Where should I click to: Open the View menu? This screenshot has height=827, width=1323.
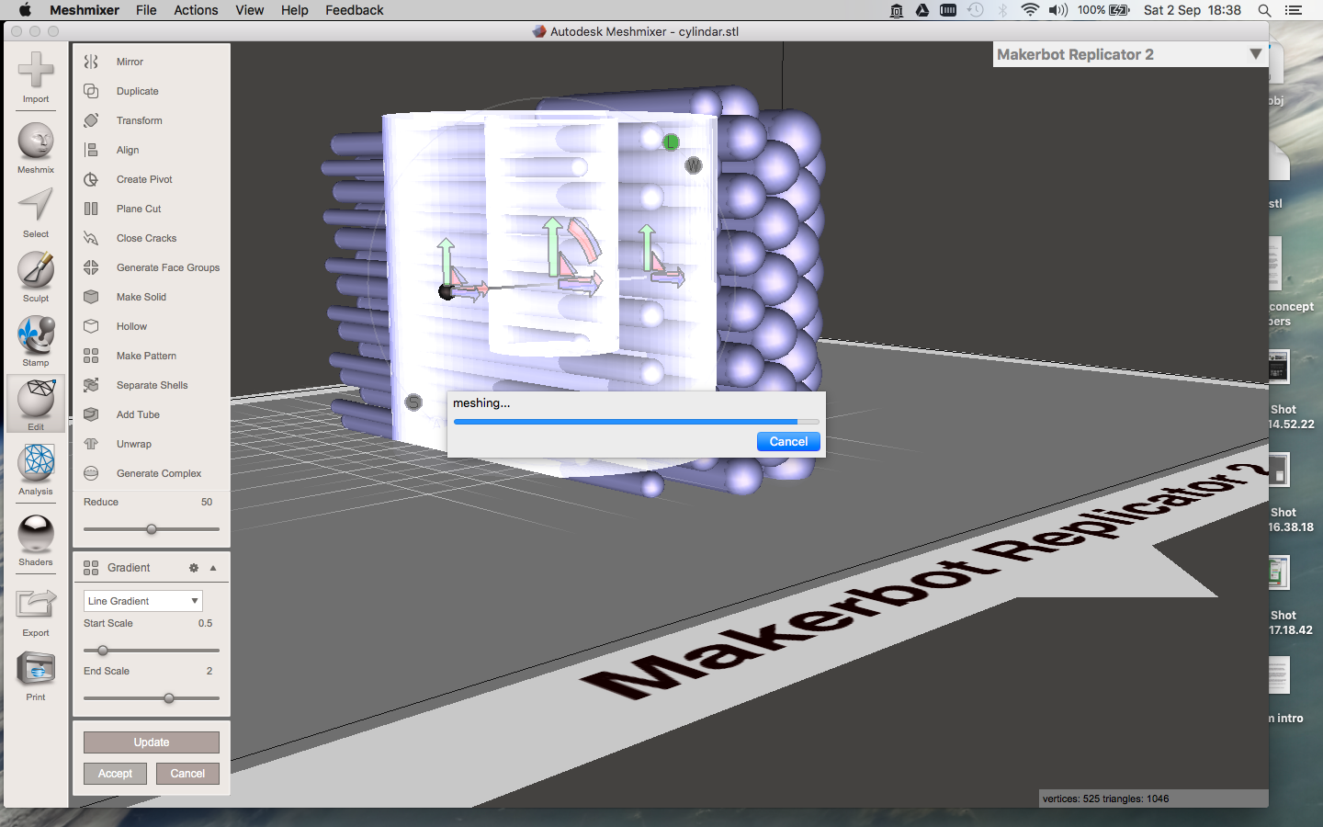(x=250, y=10)
